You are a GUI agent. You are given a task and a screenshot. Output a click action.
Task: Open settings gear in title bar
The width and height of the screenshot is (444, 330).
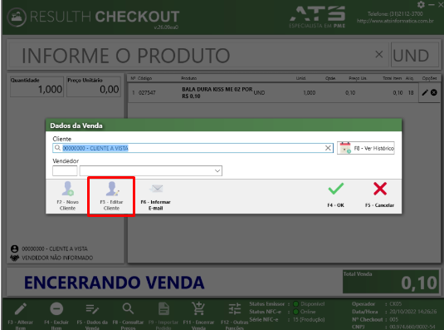421,4
